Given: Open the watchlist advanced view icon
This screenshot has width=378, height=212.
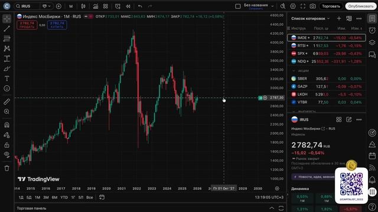Looking at the screenshot, I should coord(349,18).
